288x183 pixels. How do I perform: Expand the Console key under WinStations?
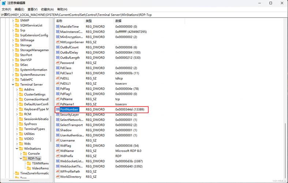tap(21, 154)
